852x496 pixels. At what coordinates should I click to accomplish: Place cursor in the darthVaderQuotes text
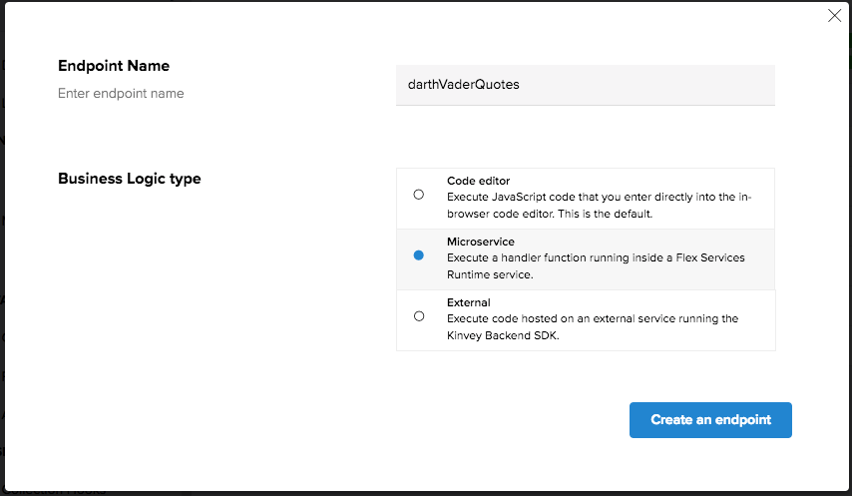click(x=463, y=85)
